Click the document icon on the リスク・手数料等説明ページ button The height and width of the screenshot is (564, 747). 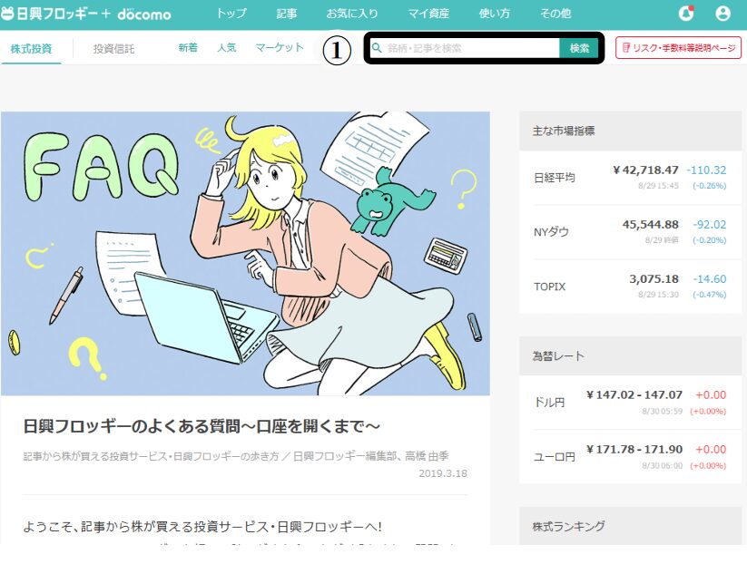pos(626,47)
